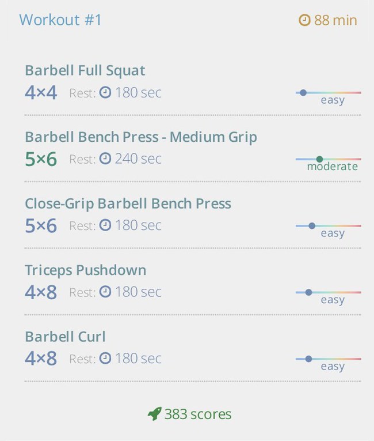374x441 pixels.
Task: Click the 383 scores text
Action: pos(198,414)
